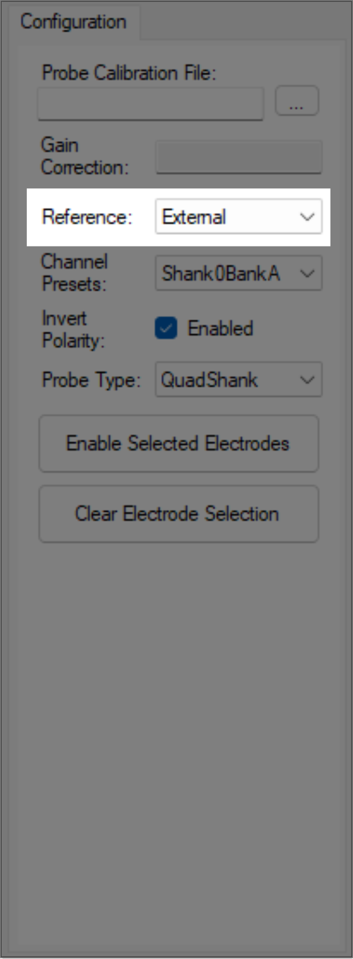Screen dimensions: 353x959
Task: Expand the Reference dropdown arrow
Action: [307, 217]
